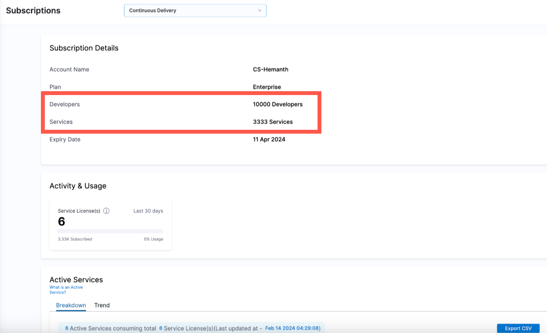Screen dimensions: 547x333
Task: Open the "What is an Active Service?" link
Action: (66, 290)
